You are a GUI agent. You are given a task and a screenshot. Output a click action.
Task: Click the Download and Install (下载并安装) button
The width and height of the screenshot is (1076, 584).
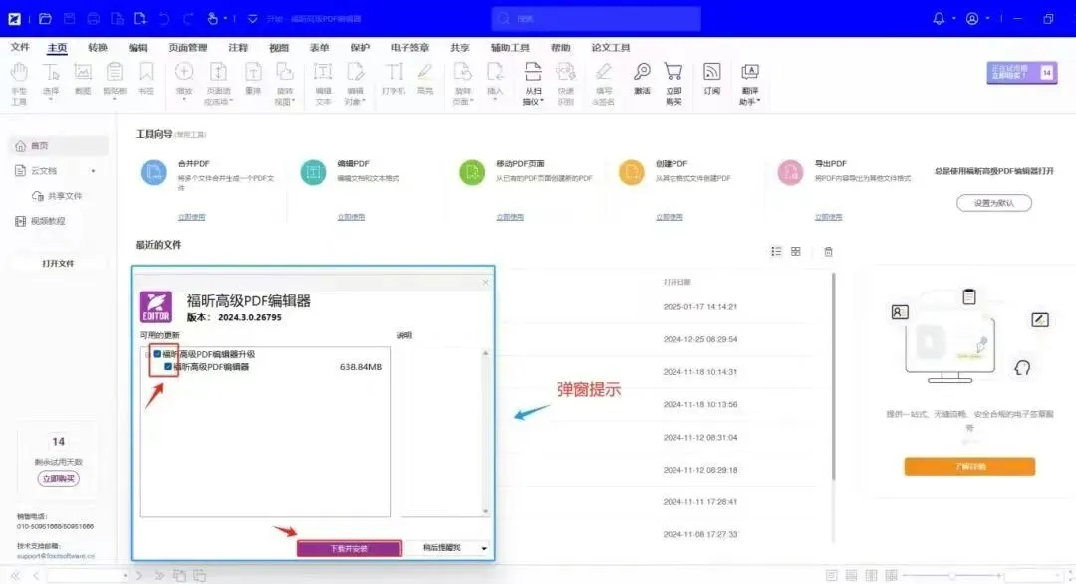tap(349, 548)
